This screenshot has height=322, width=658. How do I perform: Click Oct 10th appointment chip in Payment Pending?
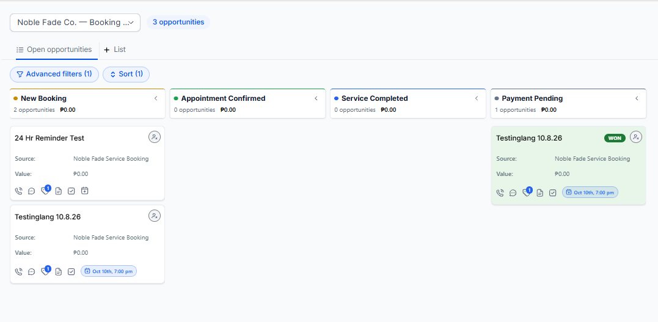[x=590, y=192]
